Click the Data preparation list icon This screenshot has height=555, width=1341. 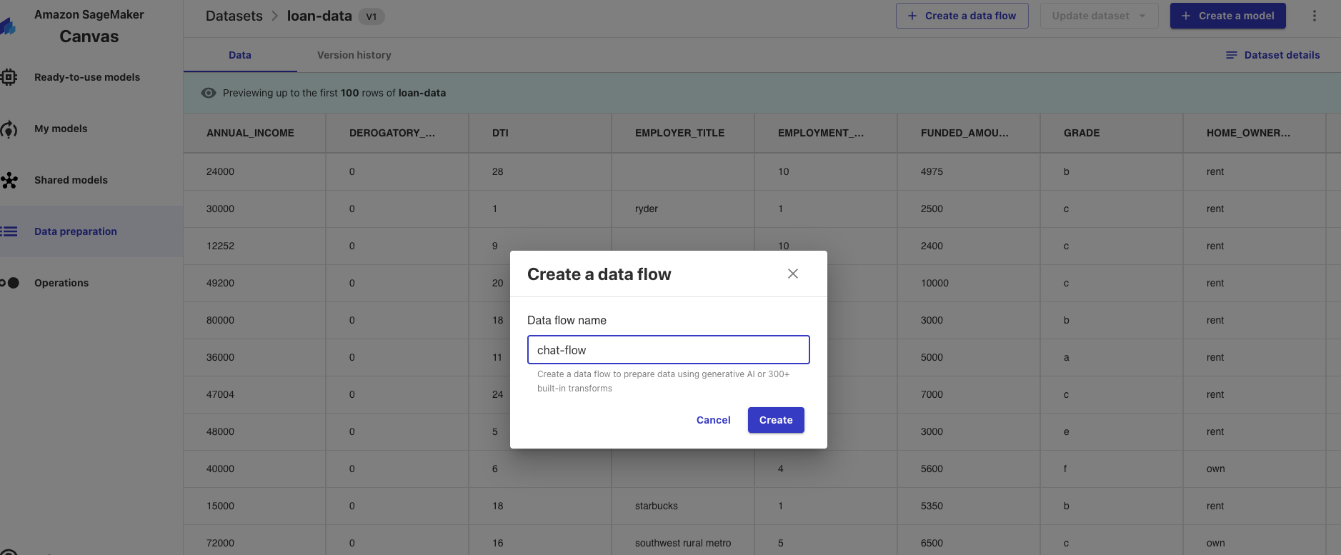pos(9,231)
